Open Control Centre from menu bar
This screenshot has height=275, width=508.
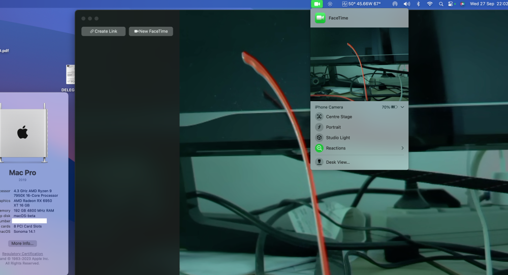point(451,4)
